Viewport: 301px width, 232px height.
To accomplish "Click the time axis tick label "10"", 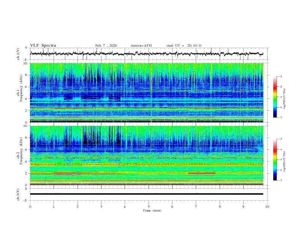I will click(x=267, y=207).
